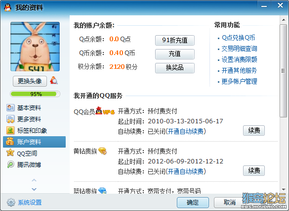Click the 95% profile completion progress bar
The width and height of the screenshot is (289, 211).
pyautogui.click(x=35, y=94)
